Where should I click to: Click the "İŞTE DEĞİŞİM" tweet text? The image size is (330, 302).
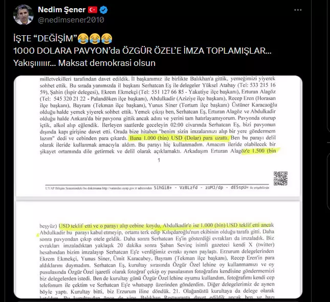(x=46, y=38)
